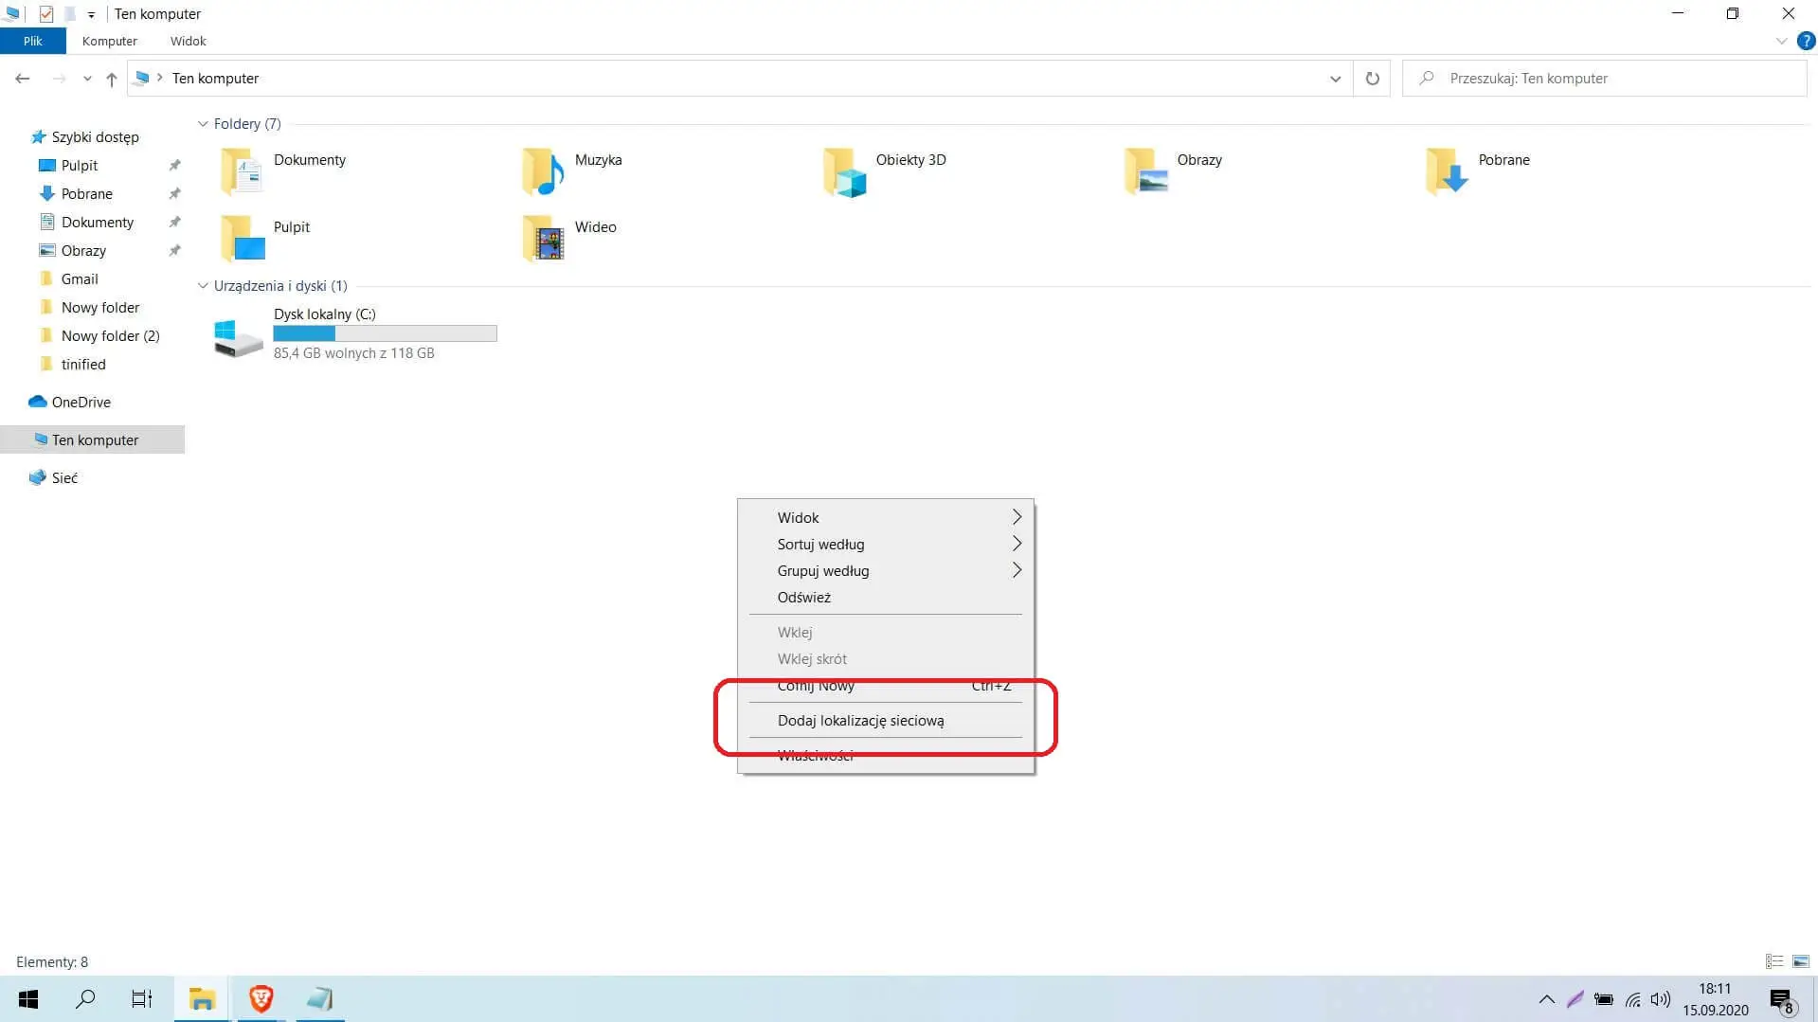Image resolution: width=1818 pixels, height=1022 pixels.
Task: Open the Pobrane folder icon
Action: 1445,170
